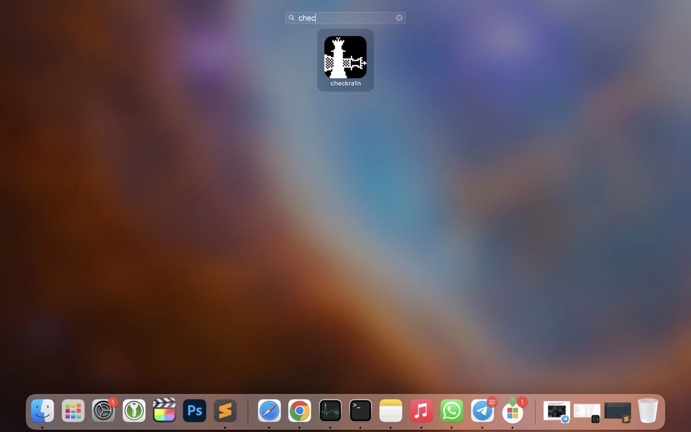The image size is (691, 432).
Task: Click the Launchpad icon in the Dock
Action: pyautogui.click(x=73, y=411)
